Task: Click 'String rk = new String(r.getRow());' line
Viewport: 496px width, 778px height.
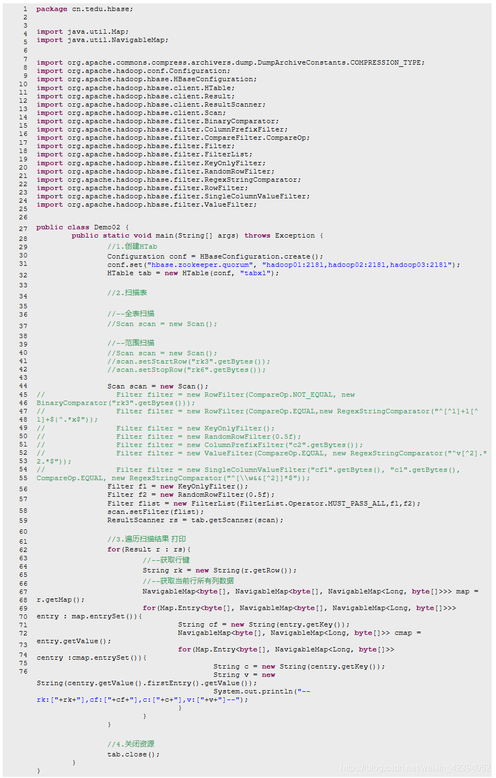Action: [220, 570]
